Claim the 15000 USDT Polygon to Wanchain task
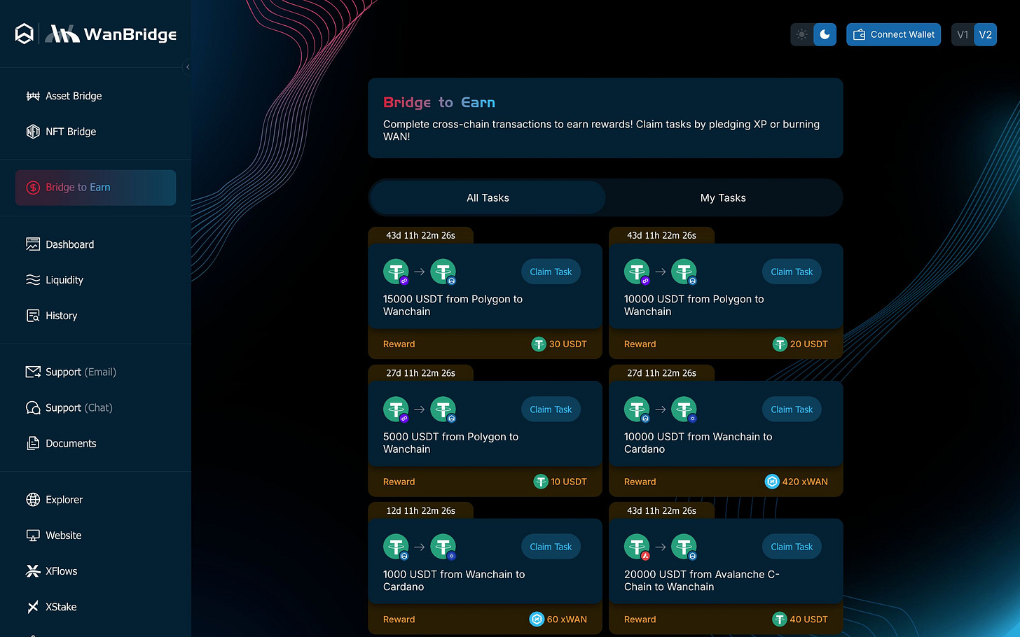1020x637 pixels. [551, 272]
